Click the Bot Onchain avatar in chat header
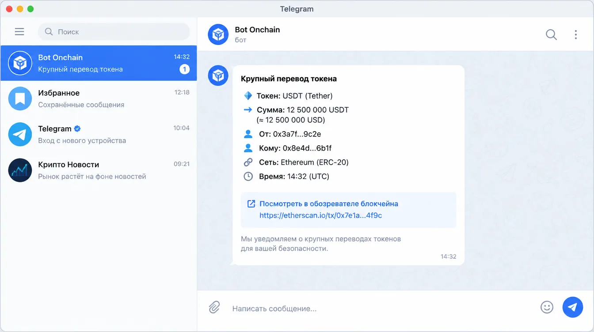Screen dimensions: 594x332 (218, 34)
